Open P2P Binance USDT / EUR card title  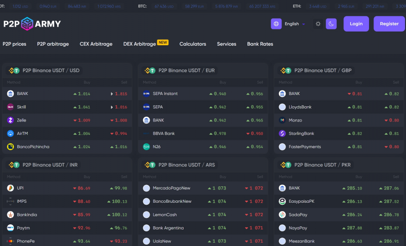(187, 70)
